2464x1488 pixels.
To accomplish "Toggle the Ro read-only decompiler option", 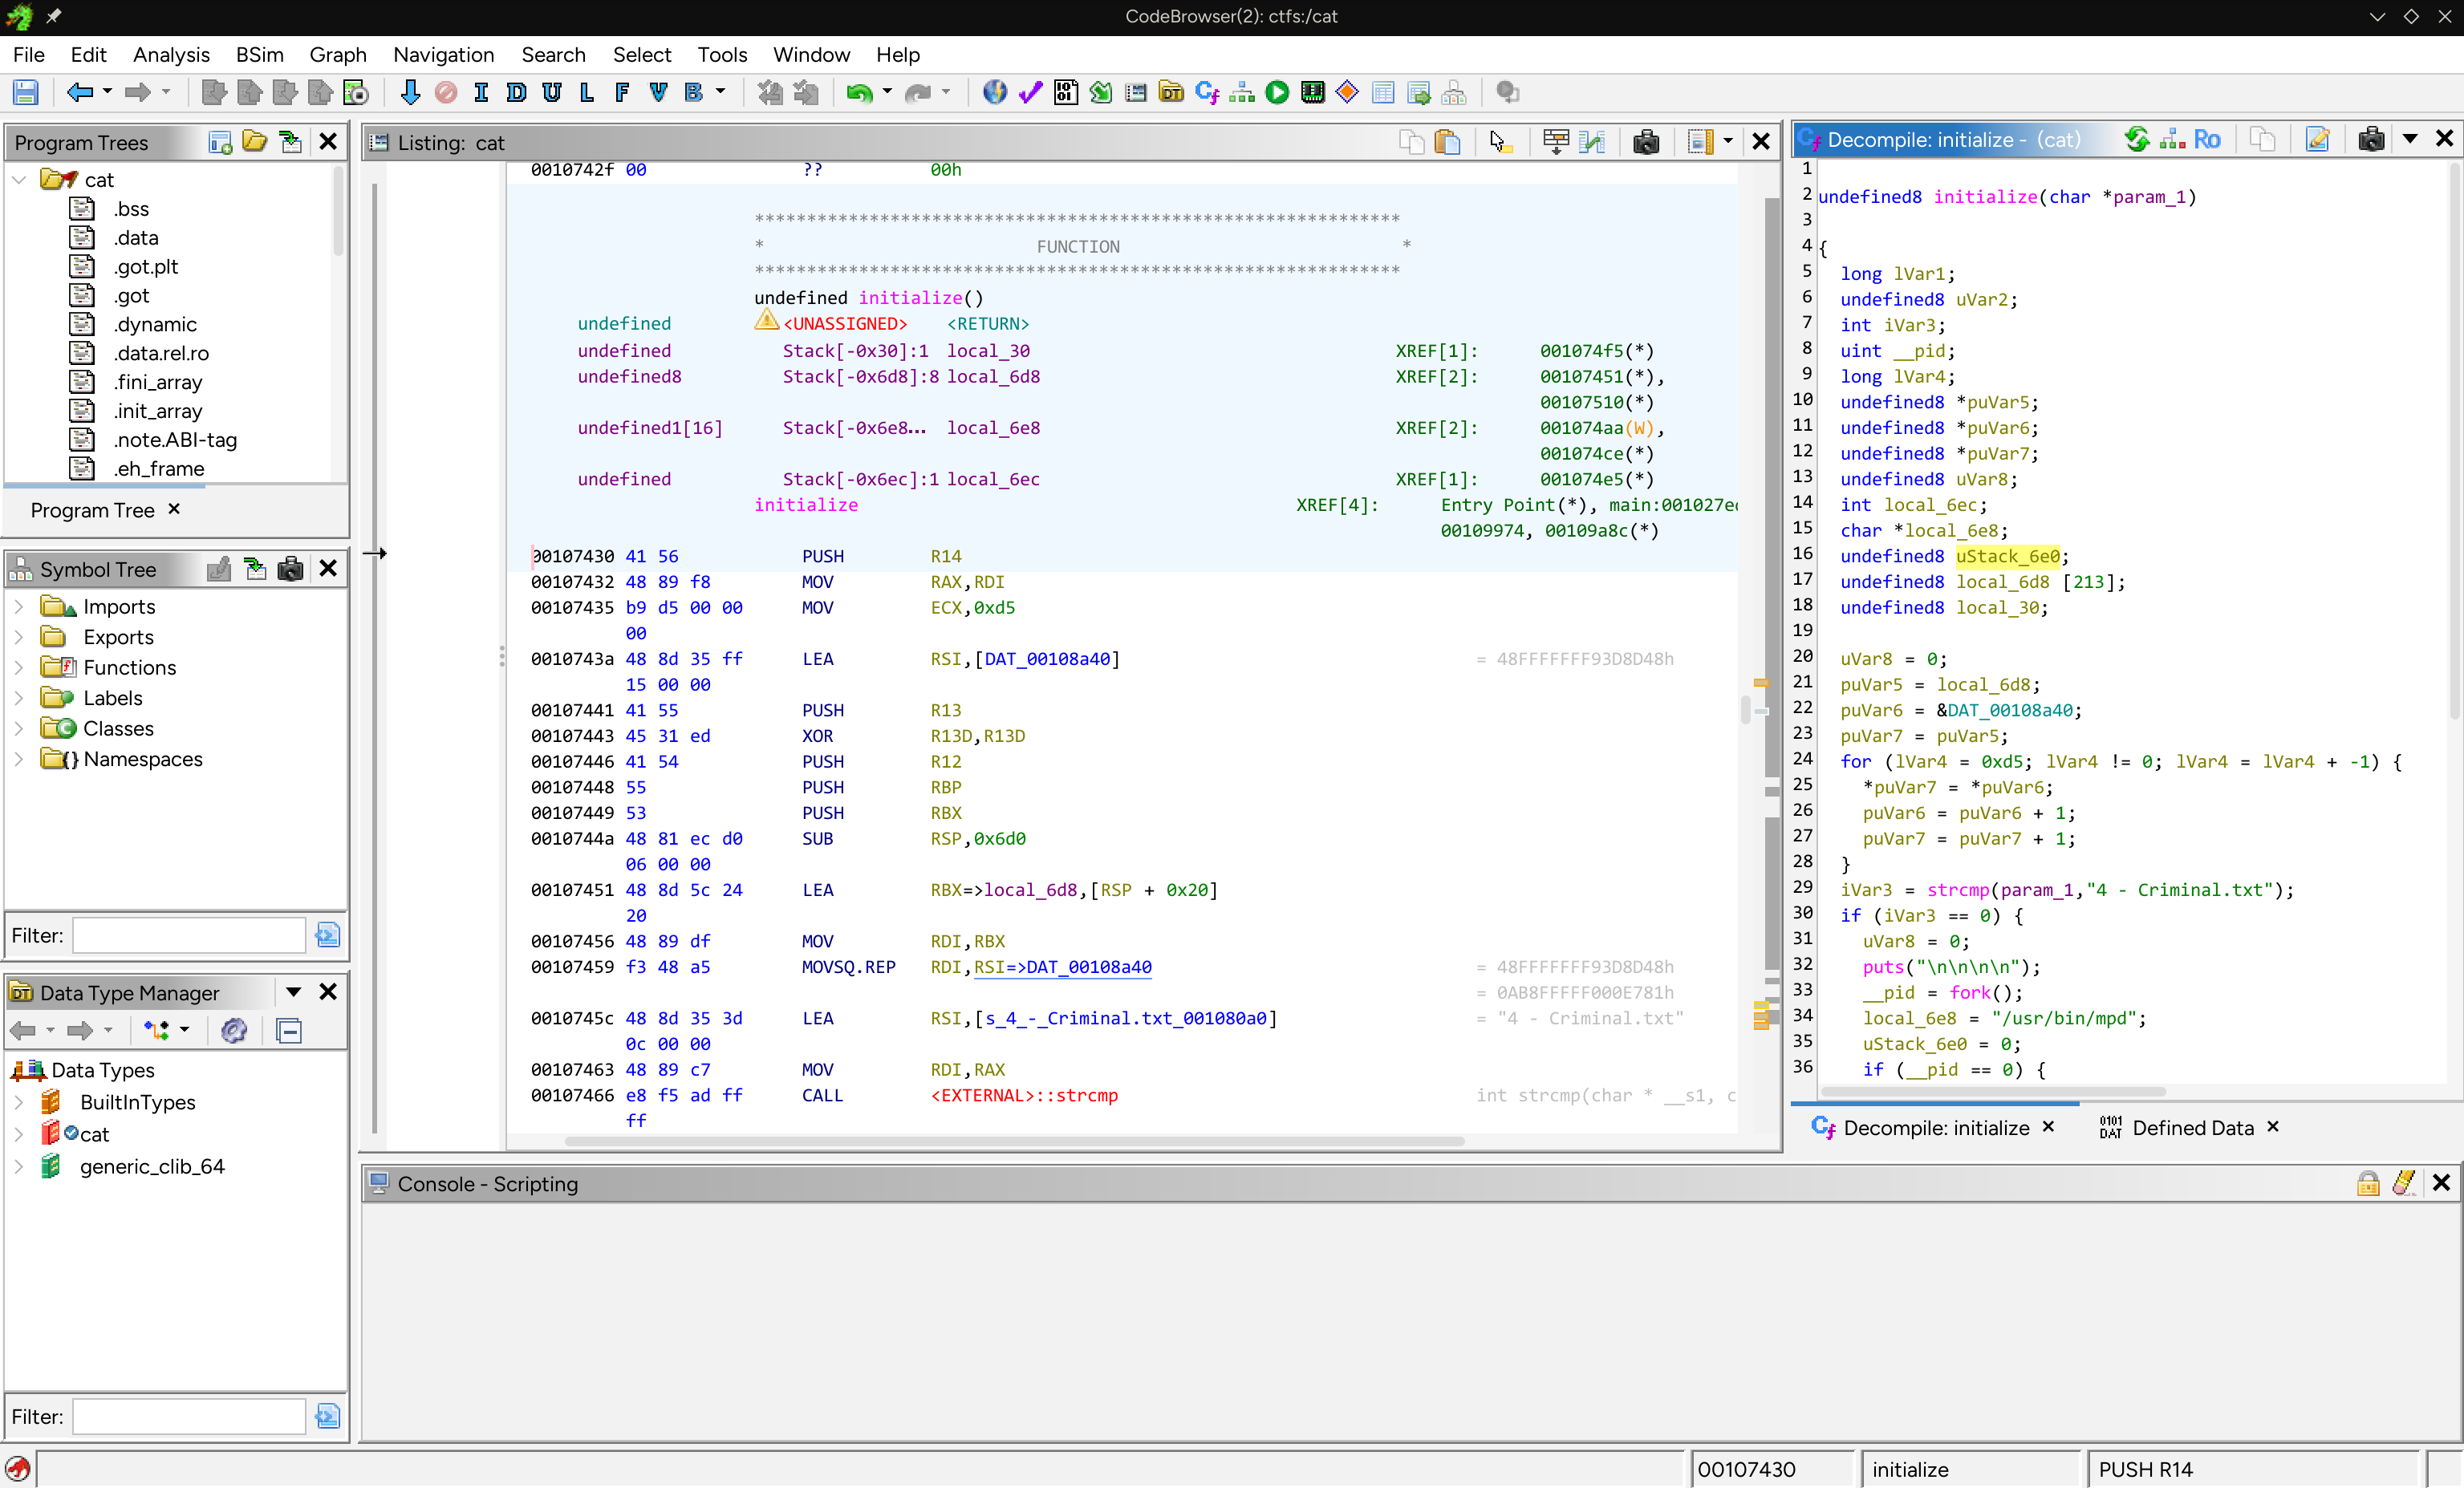I will coord(2208,140).
